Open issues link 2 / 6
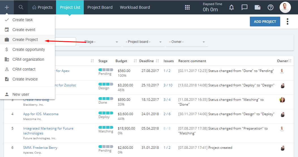Screen dimensions: 298x157 [x=167, y=114]
